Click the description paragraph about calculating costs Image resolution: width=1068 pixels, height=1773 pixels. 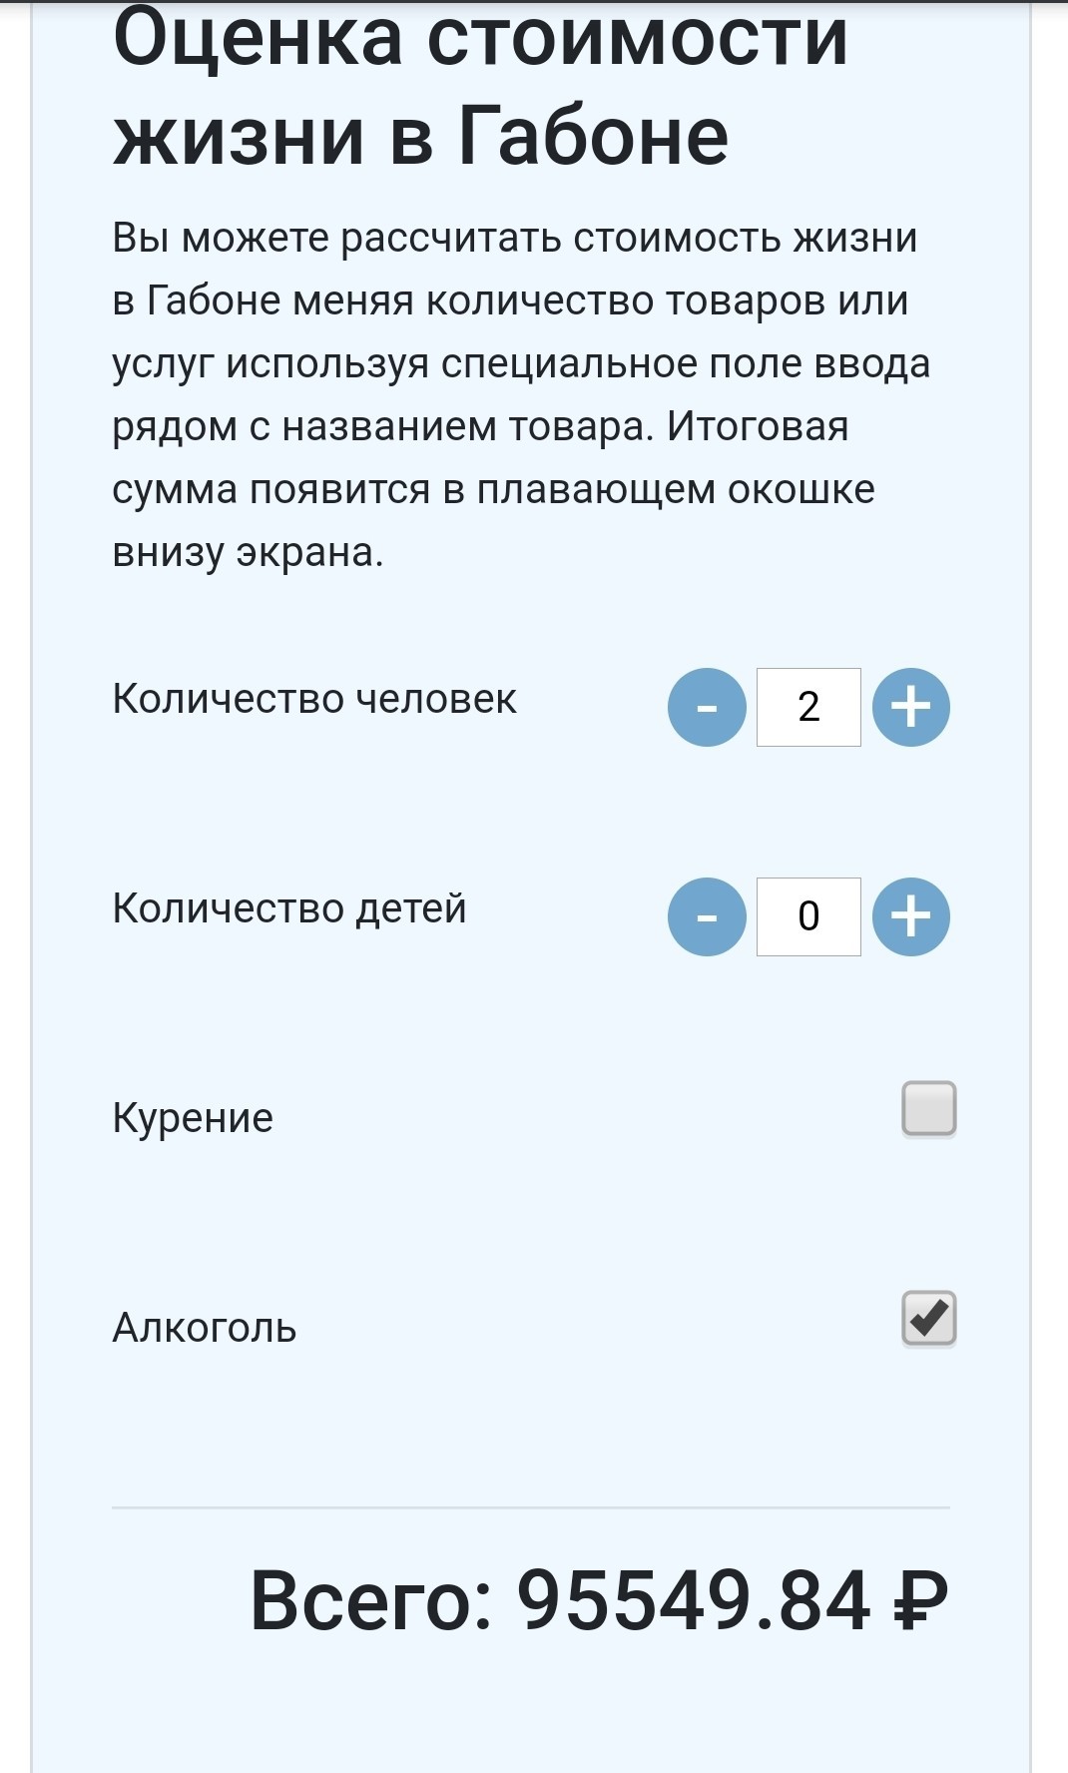[521, 394]
